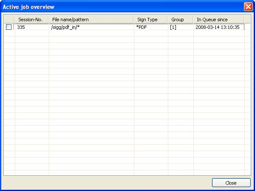Click the blank header above the checkbox column
Viewport: 255px width, 191px height.
pyautogui.click(x=9, y=20)
